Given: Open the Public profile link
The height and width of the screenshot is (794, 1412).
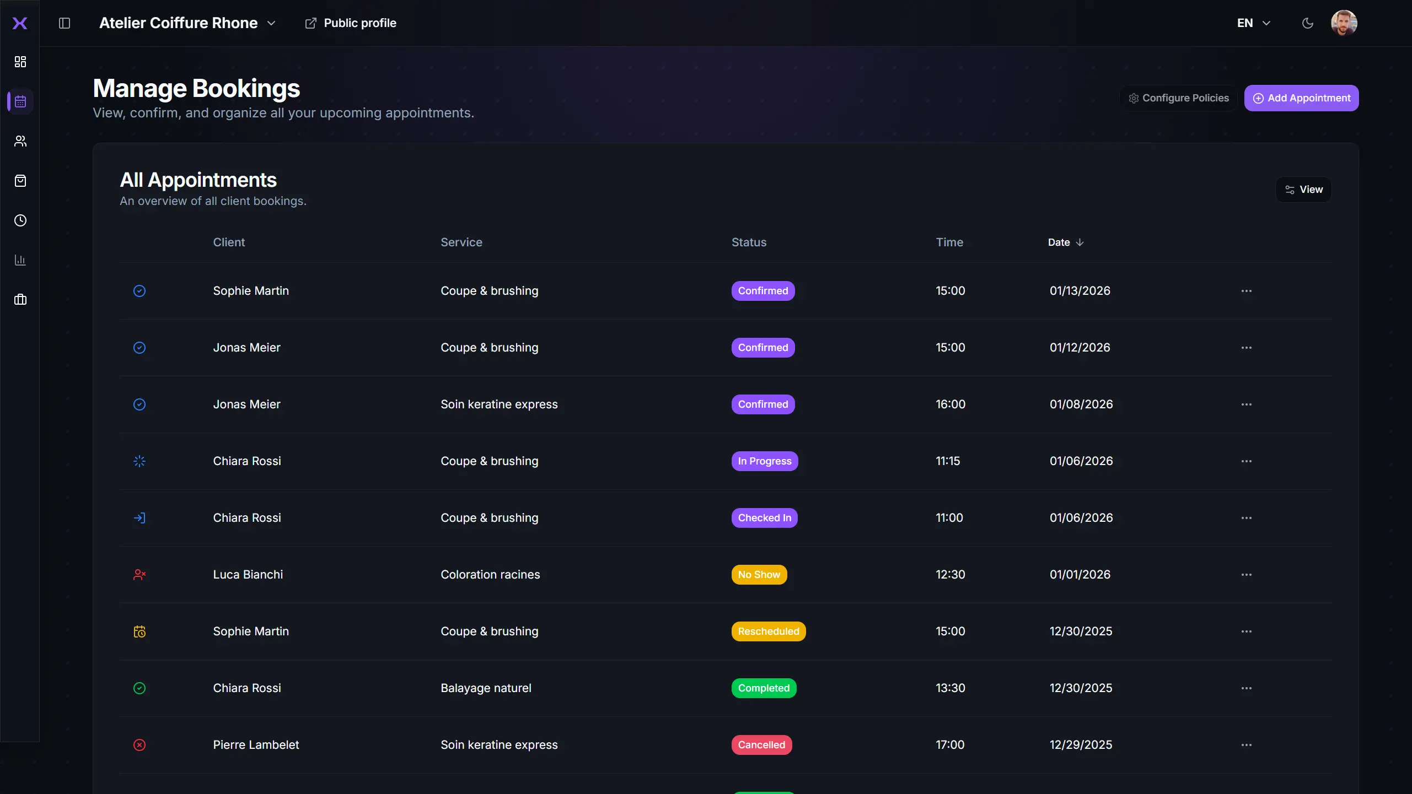Looking at the screenshot, I should pyautogui.click(x=351, y=23).
